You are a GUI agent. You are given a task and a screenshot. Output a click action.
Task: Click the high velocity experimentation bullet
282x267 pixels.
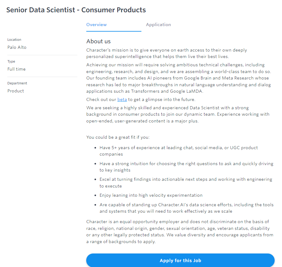[x=151, y=195]
